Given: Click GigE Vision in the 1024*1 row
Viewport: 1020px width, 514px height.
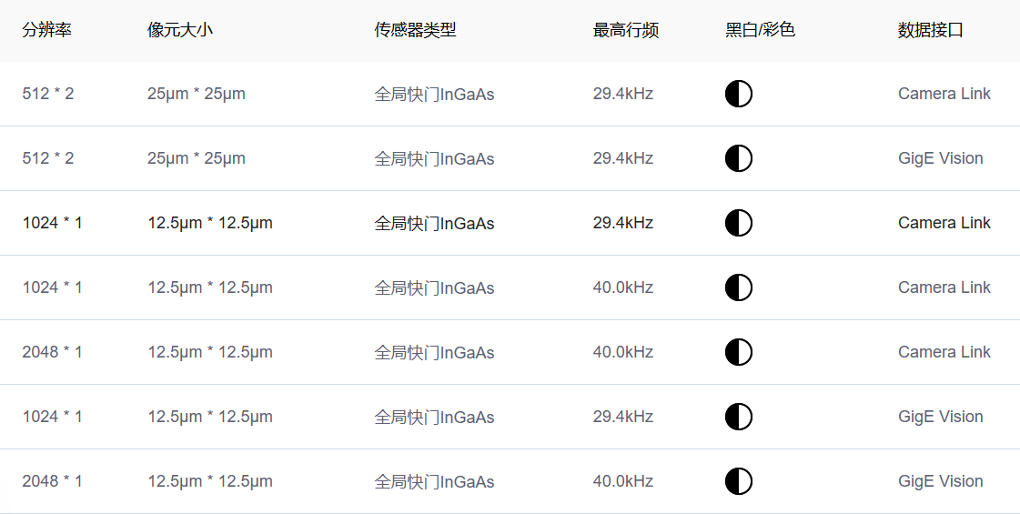Looking at the screenshot, I should click(940, 417).
